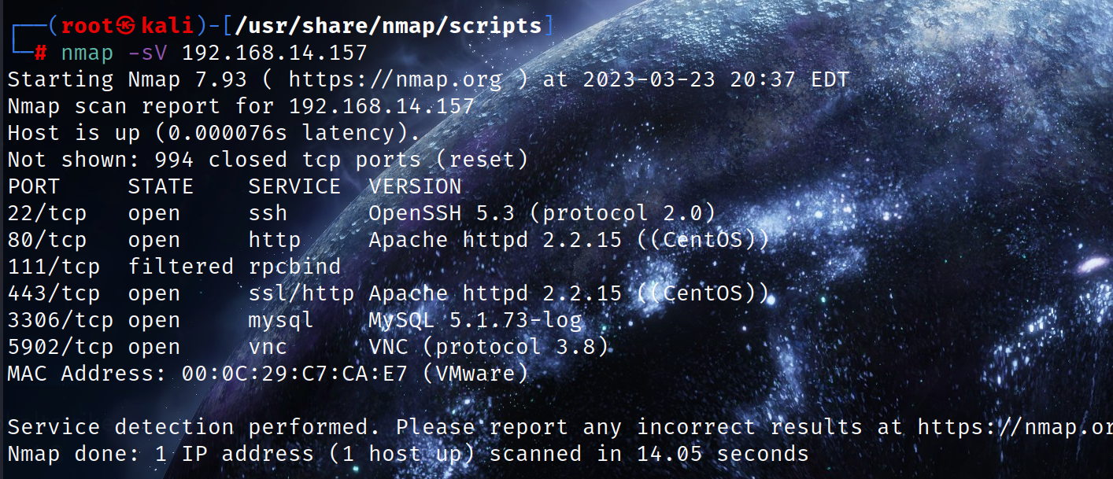Click the 22/tcp port entry

pos(47,213)
